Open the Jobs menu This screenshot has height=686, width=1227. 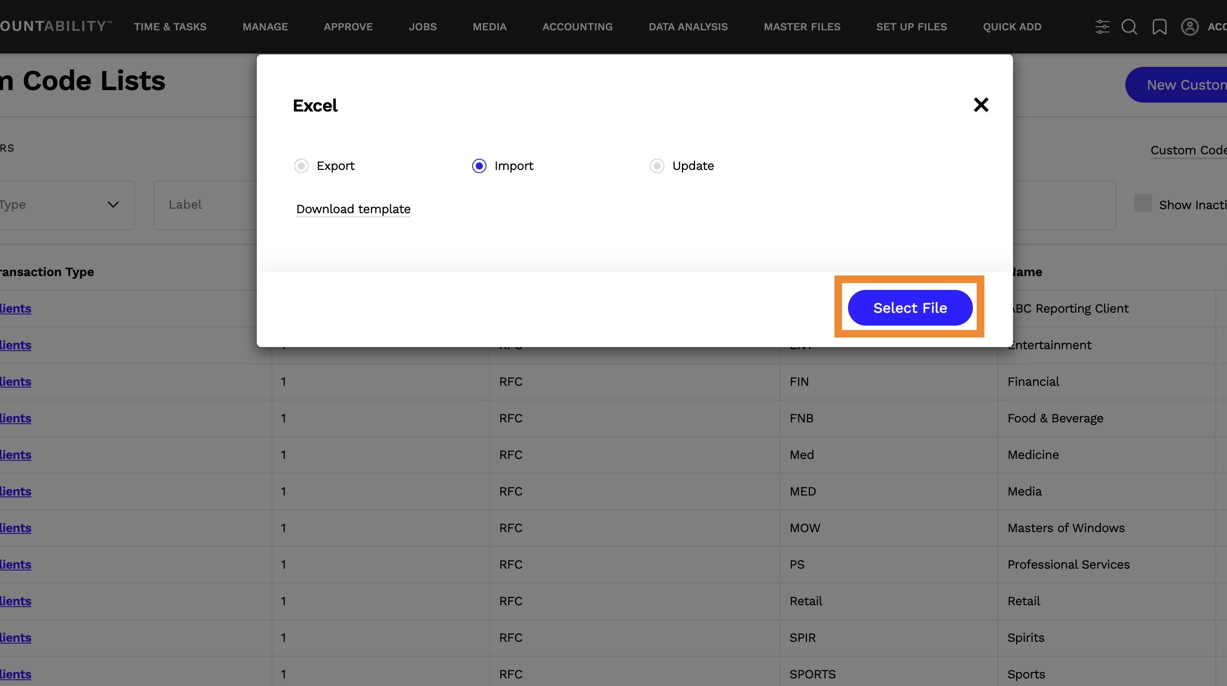point(423,27)
